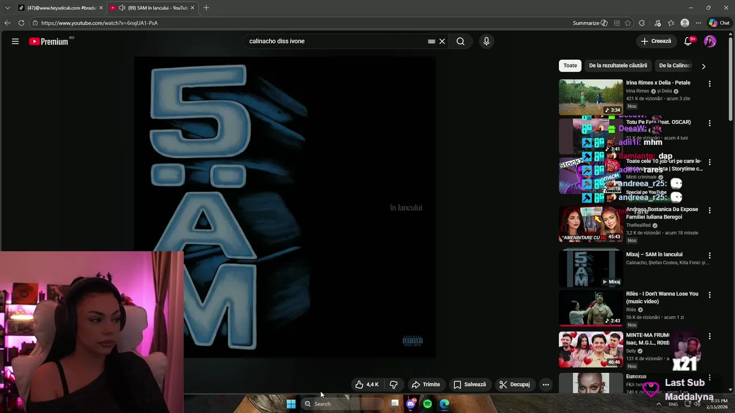735x413 pixels.
Task: Open options for Irina Rimes Petale video
Action: click(710, 84)
